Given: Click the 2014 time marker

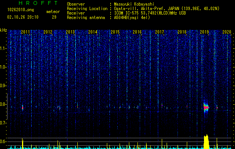Looking at the screenshot, I should tap(93, 32).
